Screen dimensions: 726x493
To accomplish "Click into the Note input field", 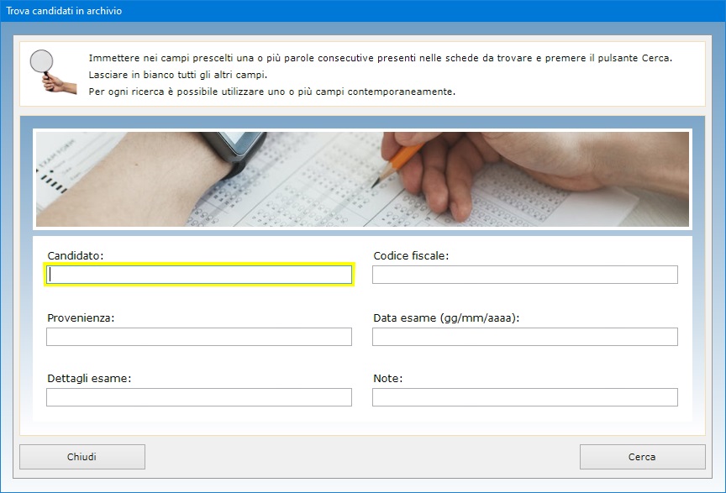I will [525, 397].
